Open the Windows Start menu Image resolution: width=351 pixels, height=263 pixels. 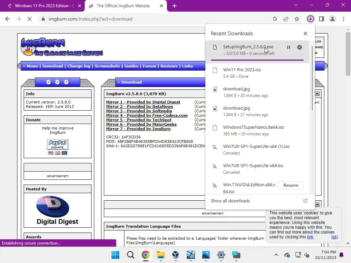point(115,255)
